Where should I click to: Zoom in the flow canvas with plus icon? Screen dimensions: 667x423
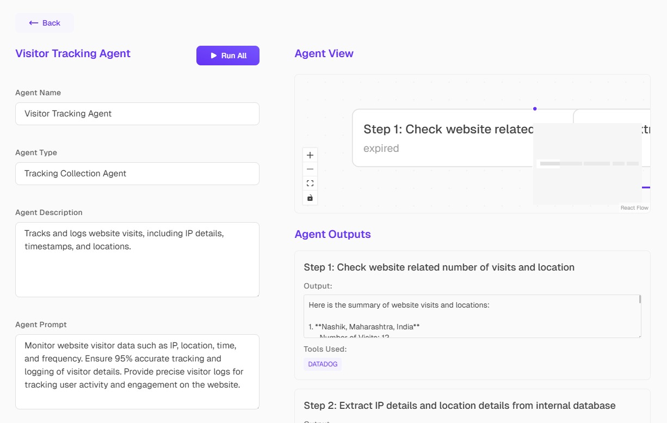(310, 155)
